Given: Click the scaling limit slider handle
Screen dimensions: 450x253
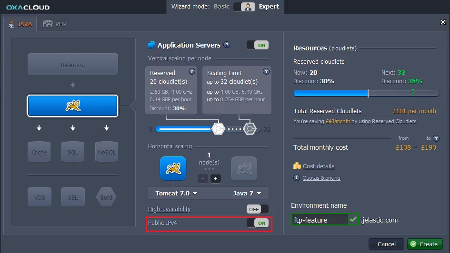Looking at the screenshot, I should 250,129.
